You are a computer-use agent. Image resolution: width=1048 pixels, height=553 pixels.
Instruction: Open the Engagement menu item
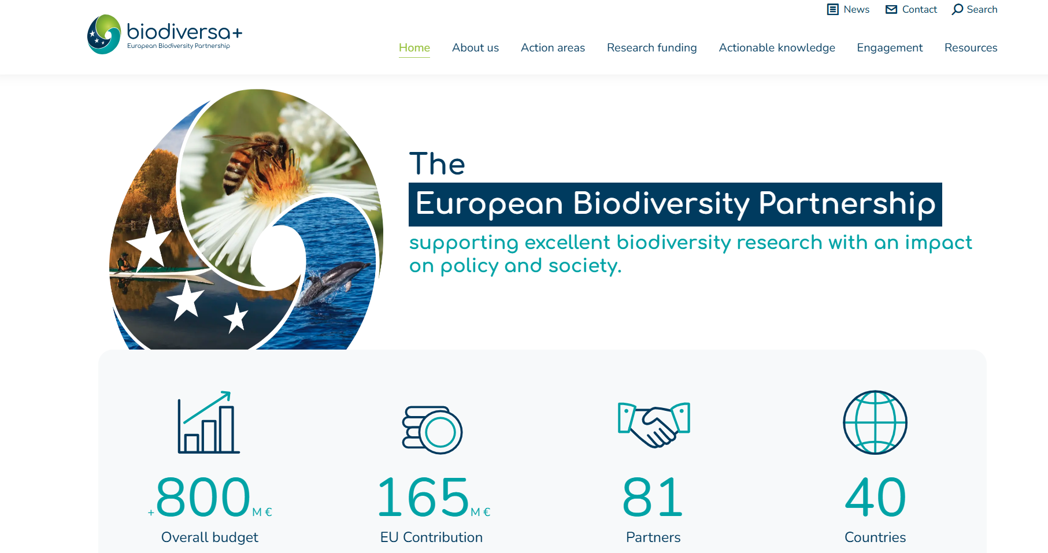(x=890, y=48)
